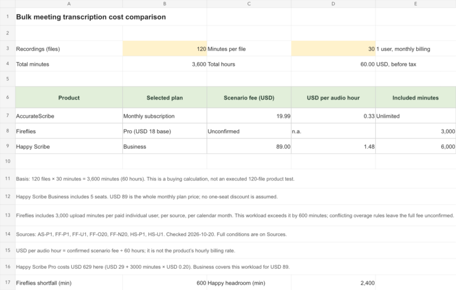
Task: Select the yellow input cell containing 120
Action: [164, 49]
